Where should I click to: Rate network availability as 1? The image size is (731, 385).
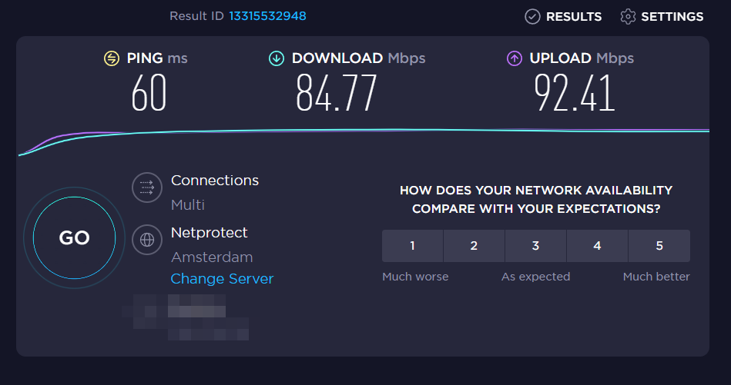[413, 246]
